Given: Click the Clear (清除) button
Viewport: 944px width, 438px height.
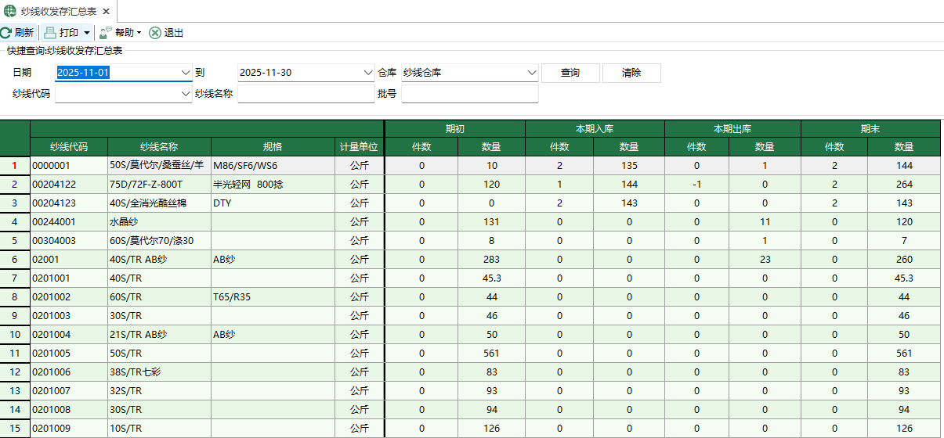Looking at the screenshot, I should (631, 73).
